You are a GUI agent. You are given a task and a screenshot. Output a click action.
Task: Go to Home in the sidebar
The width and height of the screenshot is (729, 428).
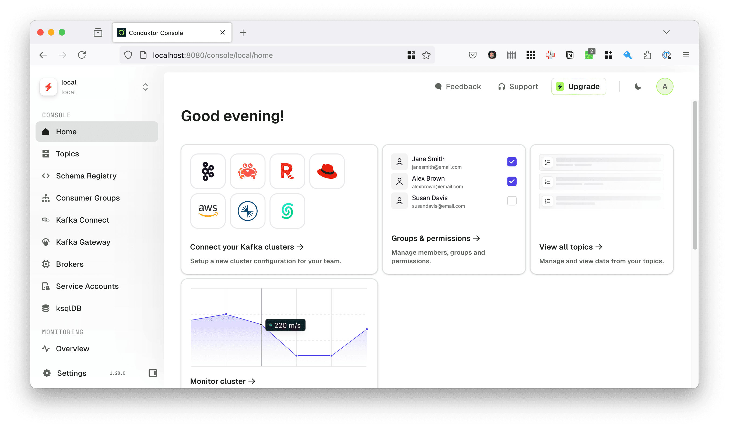tap(97, 132)
